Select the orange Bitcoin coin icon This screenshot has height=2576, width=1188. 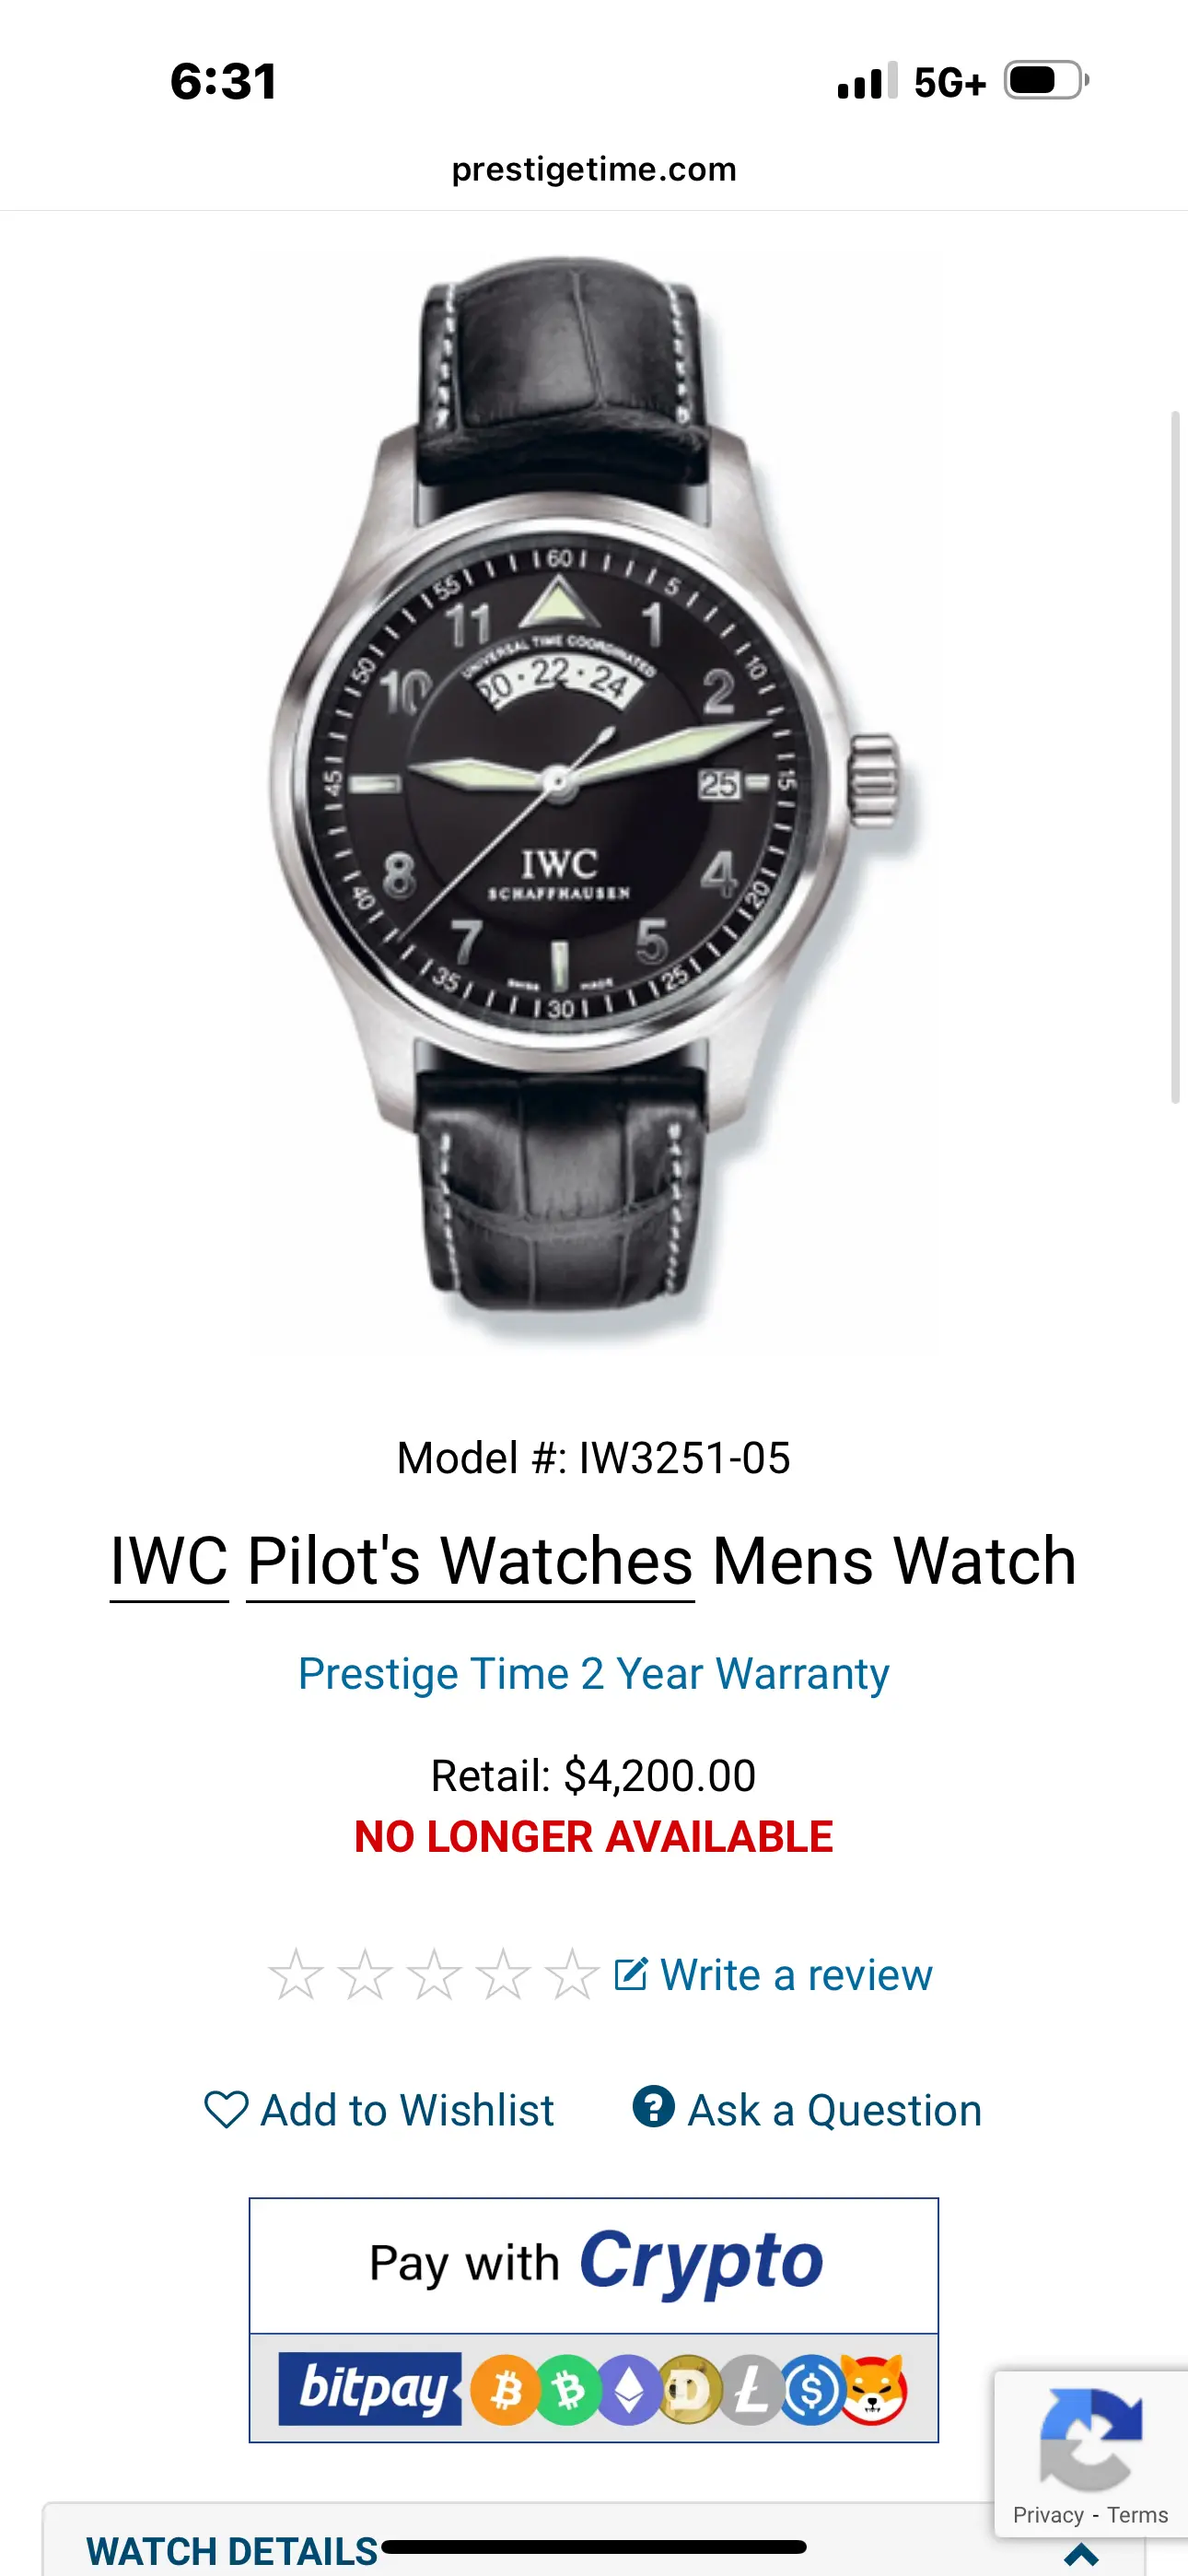tap(505, 2390)
